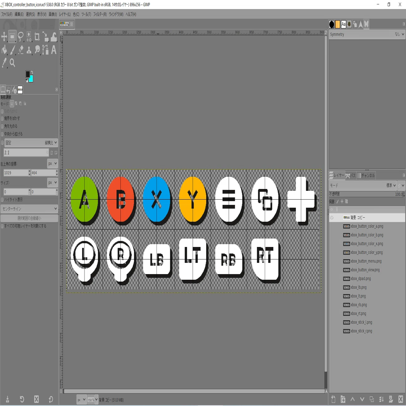Click the background cyan color swatch
The height and width of the screenshot is (406, 406).
point(31,79)
